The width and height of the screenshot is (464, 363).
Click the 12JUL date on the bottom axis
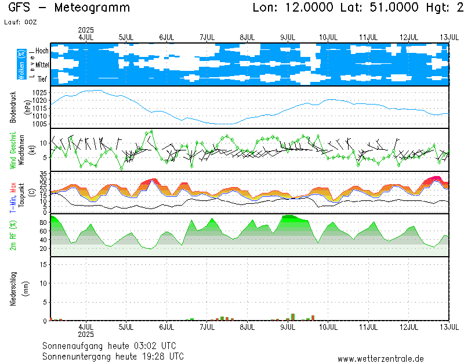tap(409, 328)
